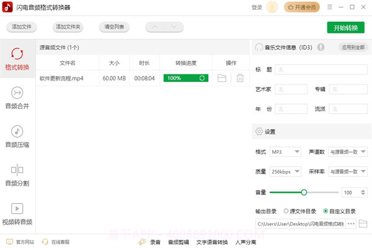Screen dimensions: 372x248
Task: Open 人声分离 in the bottom bar
Action: click(x=246, y=242)
